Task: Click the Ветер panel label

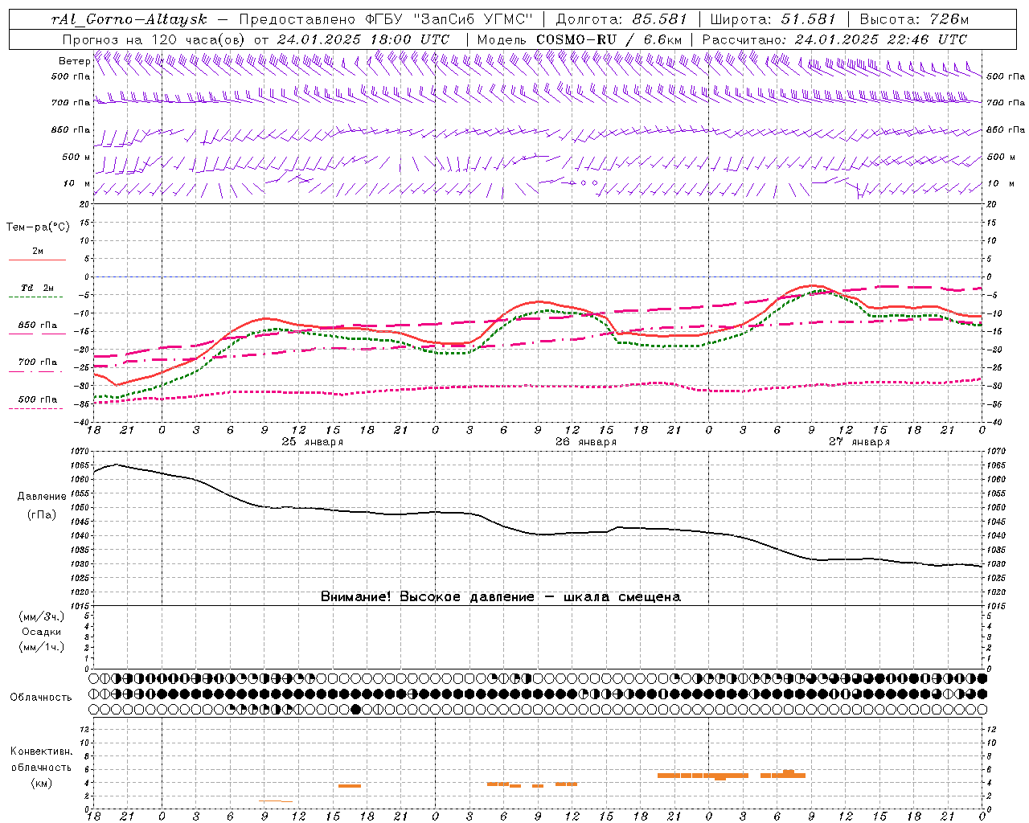Action: [x=74, y=61]
